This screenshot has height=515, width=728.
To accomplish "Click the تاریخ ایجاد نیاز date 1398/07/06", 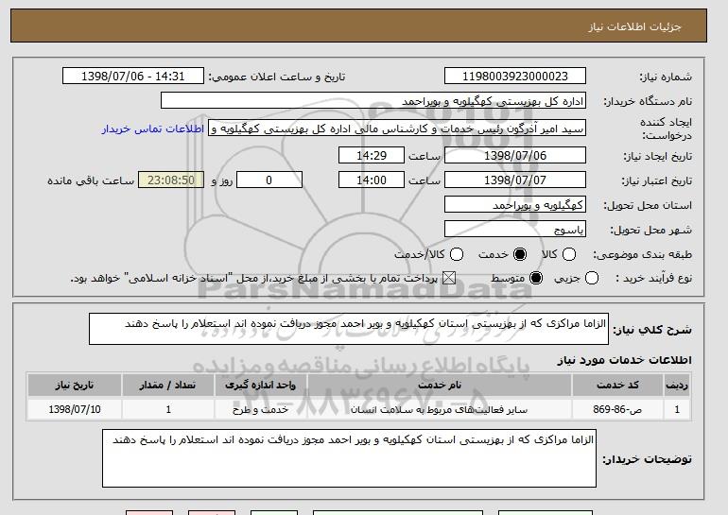I will pyautogui.click(x=515, y=155).
